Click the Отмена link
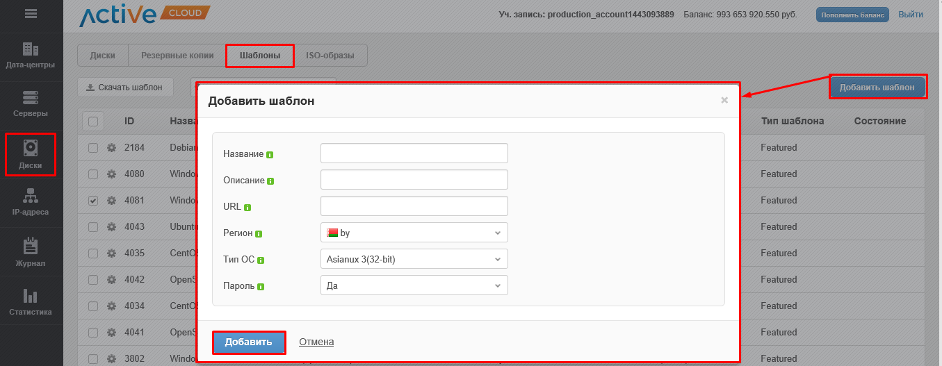 (316, 342)
